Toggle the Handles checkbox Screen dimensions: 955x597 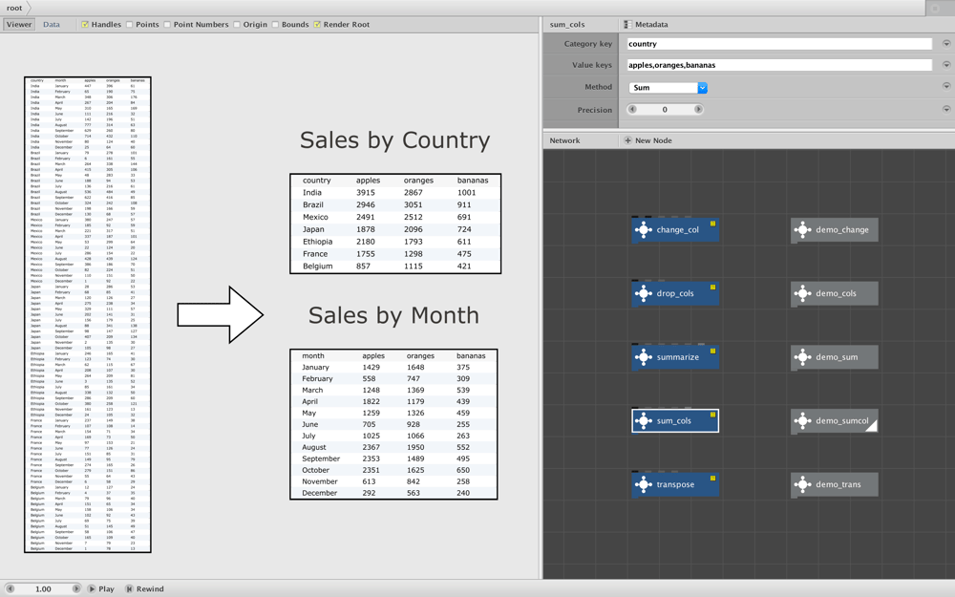click(x=85, y=25)
